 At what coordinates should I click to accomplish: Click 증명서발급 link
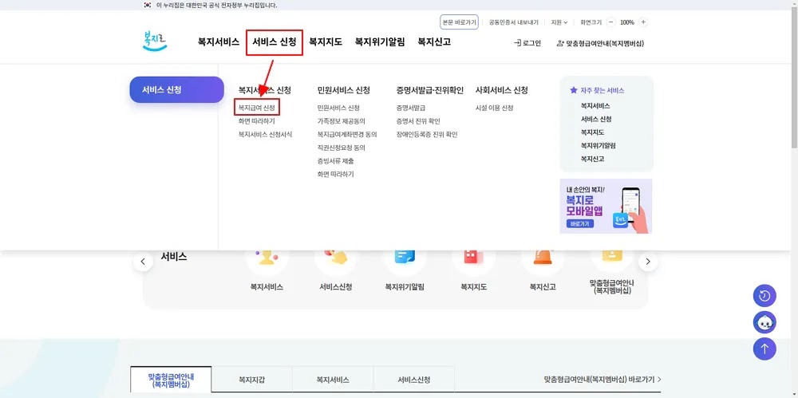click(x=411, y=108)
